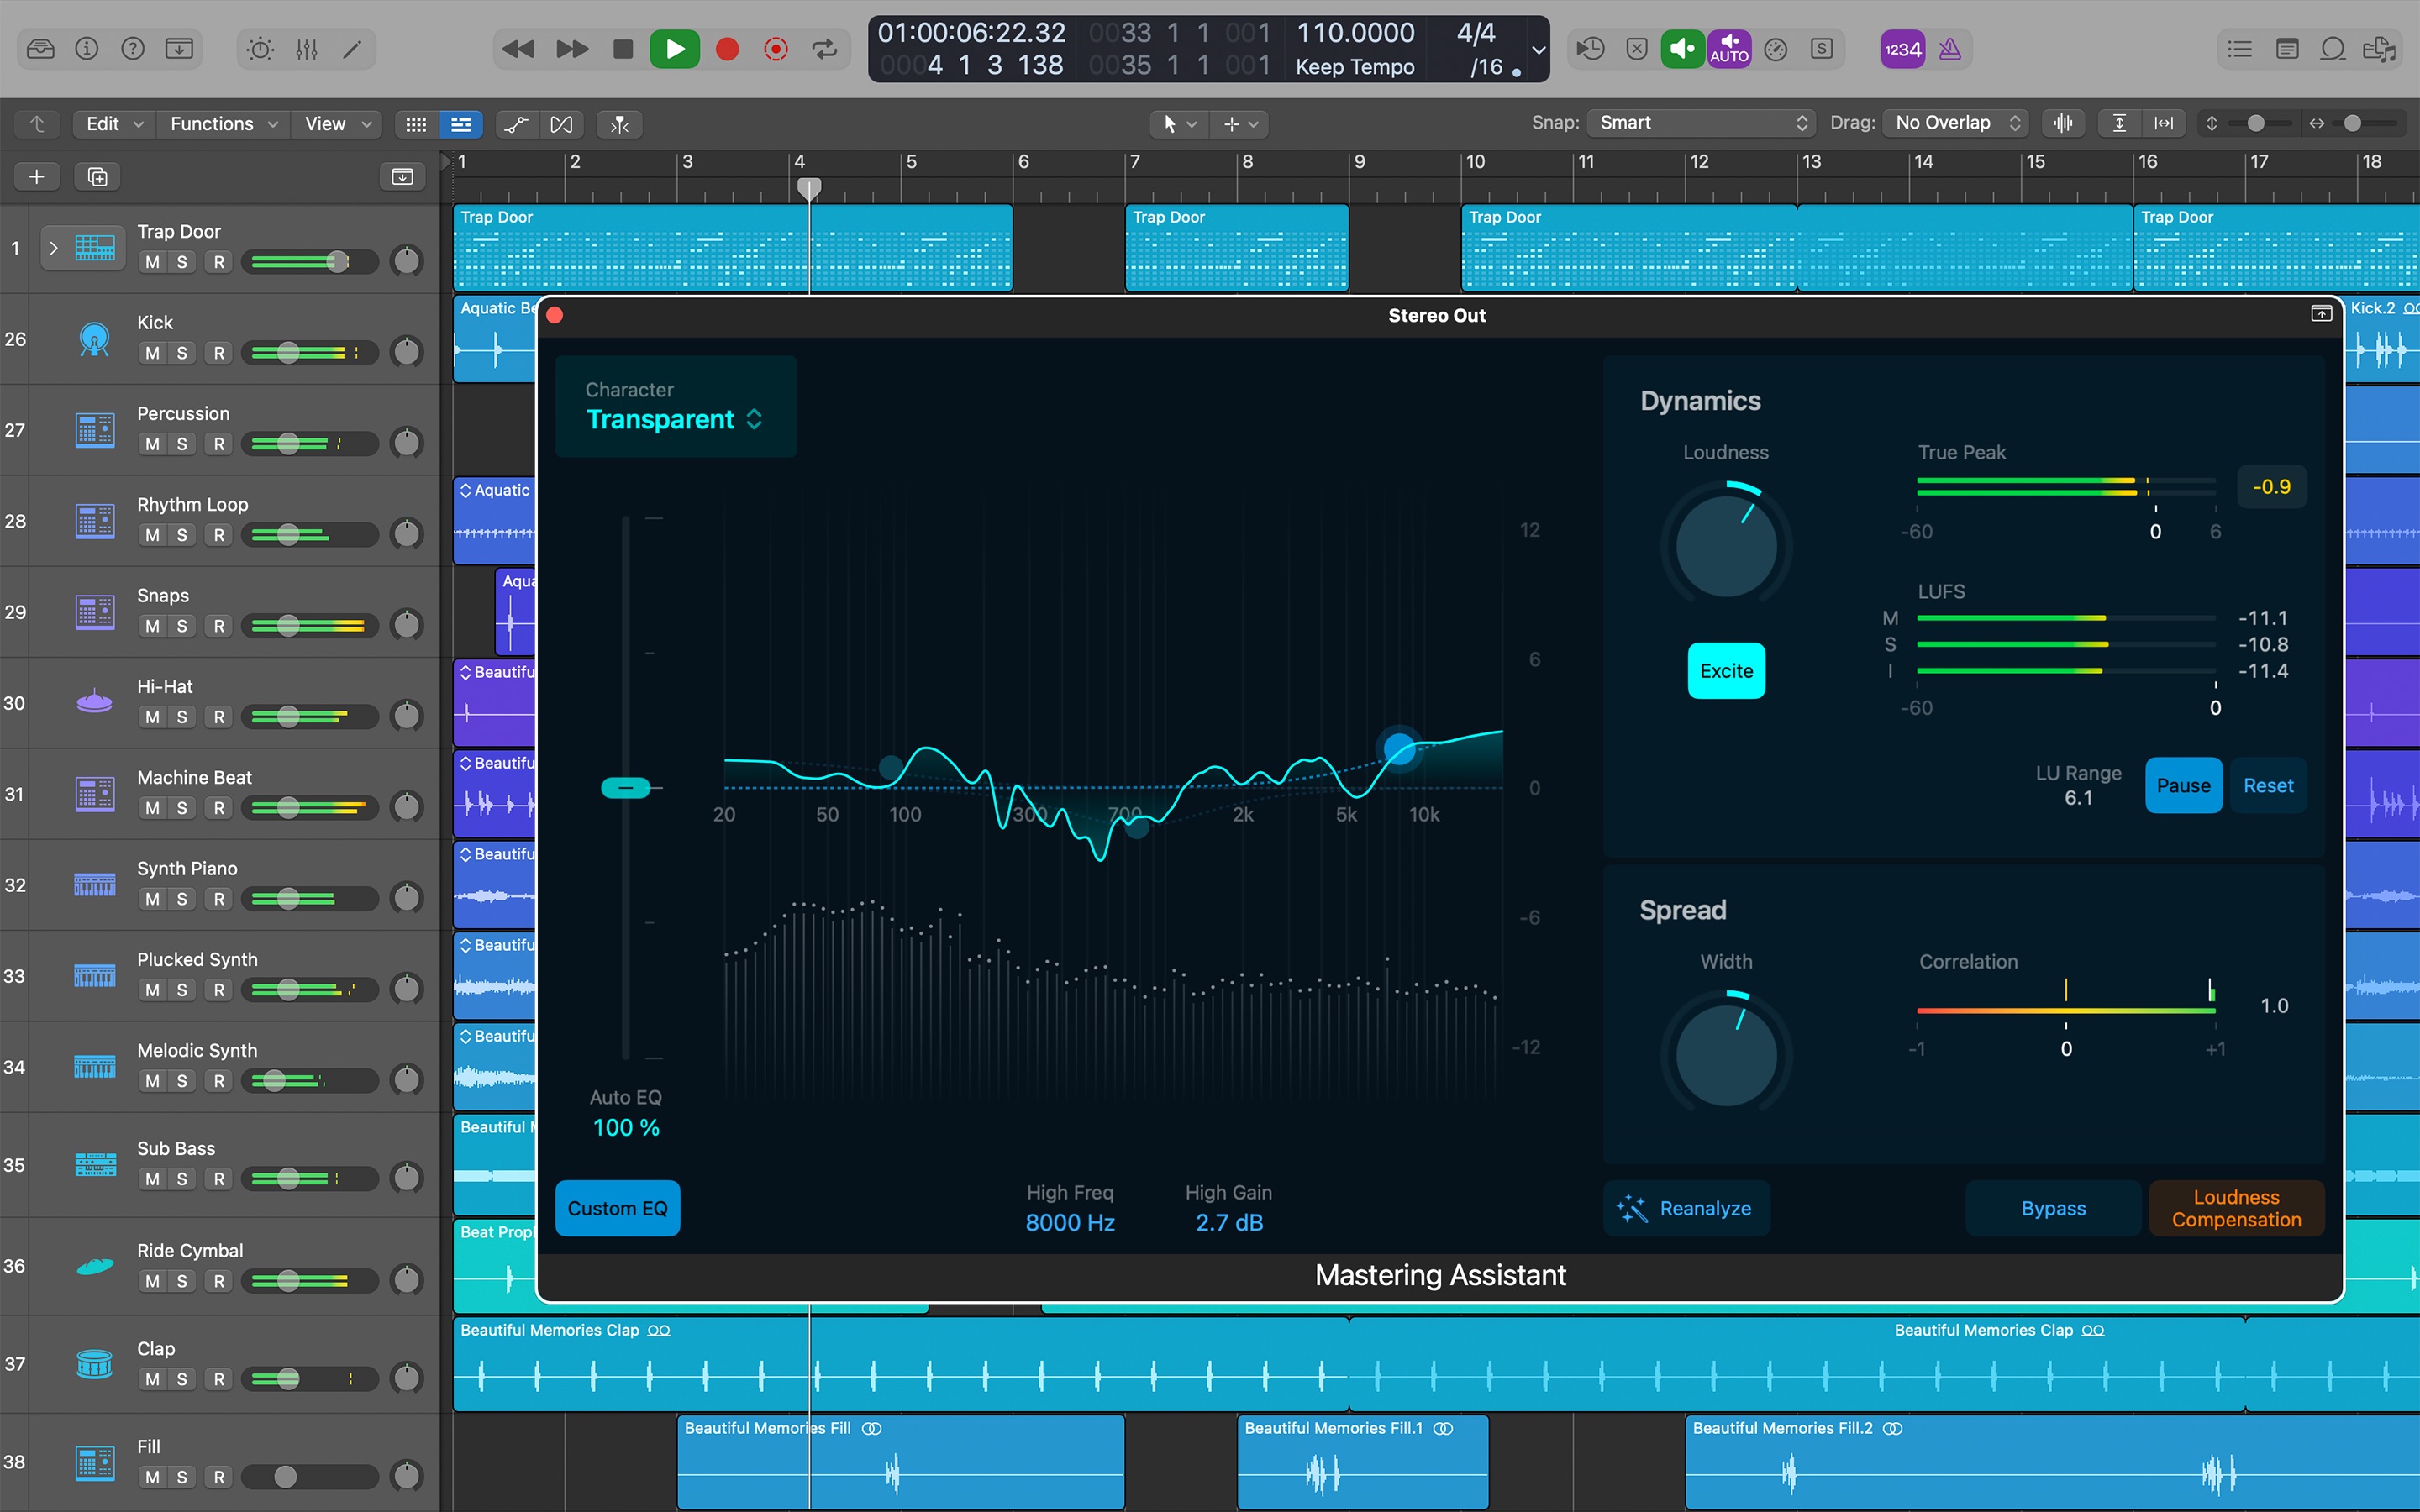Click the Record button in transport
This screenshot has width=2420, height=1512.
[x=729, y=49]
